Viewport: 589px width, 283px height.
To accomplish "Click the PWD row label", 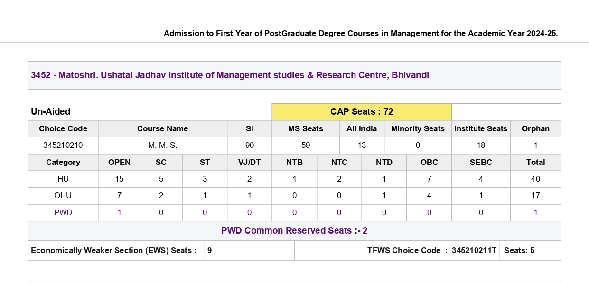I will tap(63, 213).
